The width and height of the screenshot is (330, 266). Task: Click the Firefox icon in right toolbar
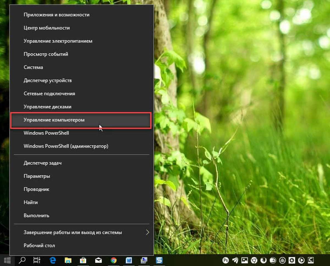(263, 260)
